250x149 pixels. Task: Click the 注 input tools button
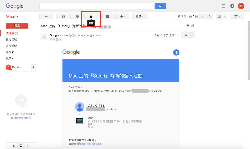click(220, 16)
